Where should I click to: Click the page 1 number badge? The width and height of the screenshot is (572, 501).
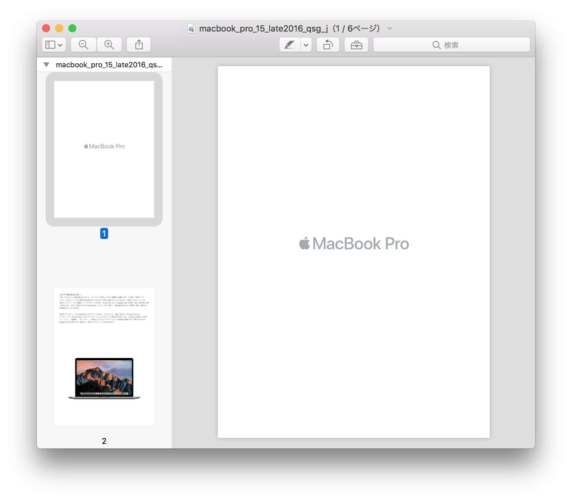(104, 233)
